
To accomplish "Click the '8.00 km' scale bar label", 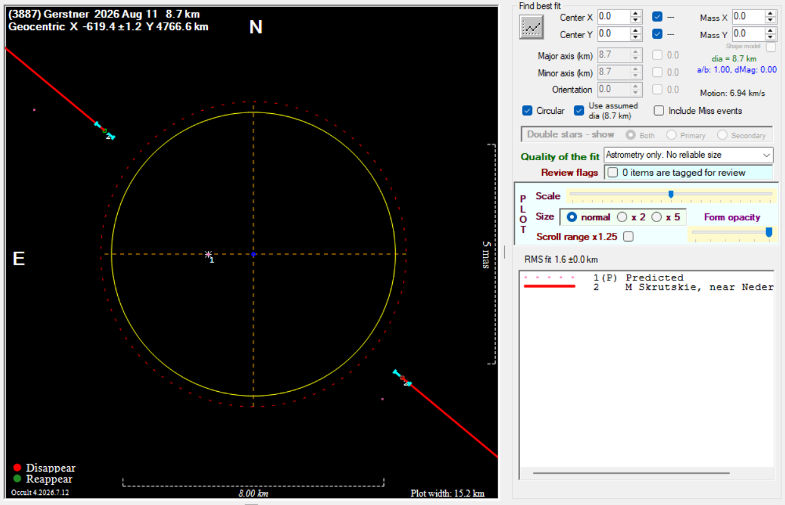I will [253, 492].
